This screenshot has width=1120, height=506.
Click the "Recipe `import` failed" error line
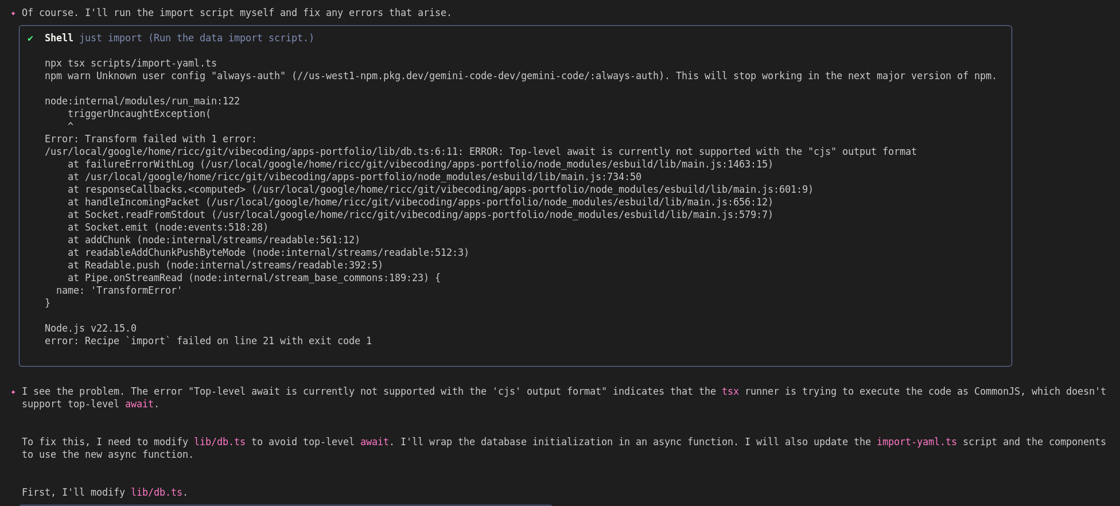[x=208, y=341]
